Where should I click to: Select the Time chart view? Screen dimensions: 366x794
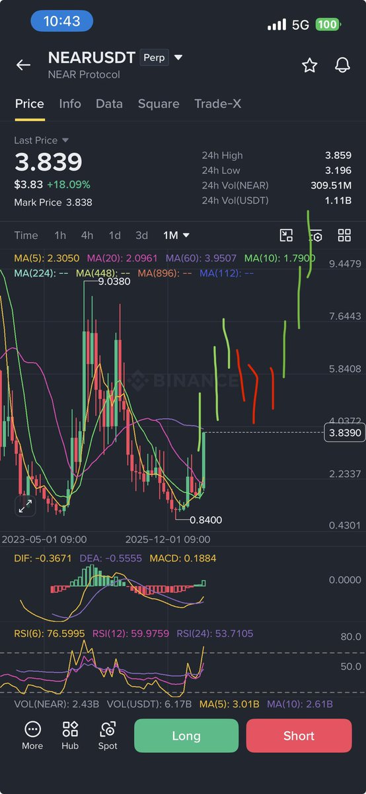coord(26,236)
